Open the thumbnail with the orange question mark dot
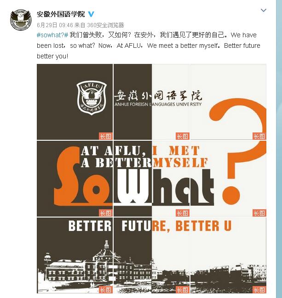This screenshot has height=298, width=282. pos(228,178)
